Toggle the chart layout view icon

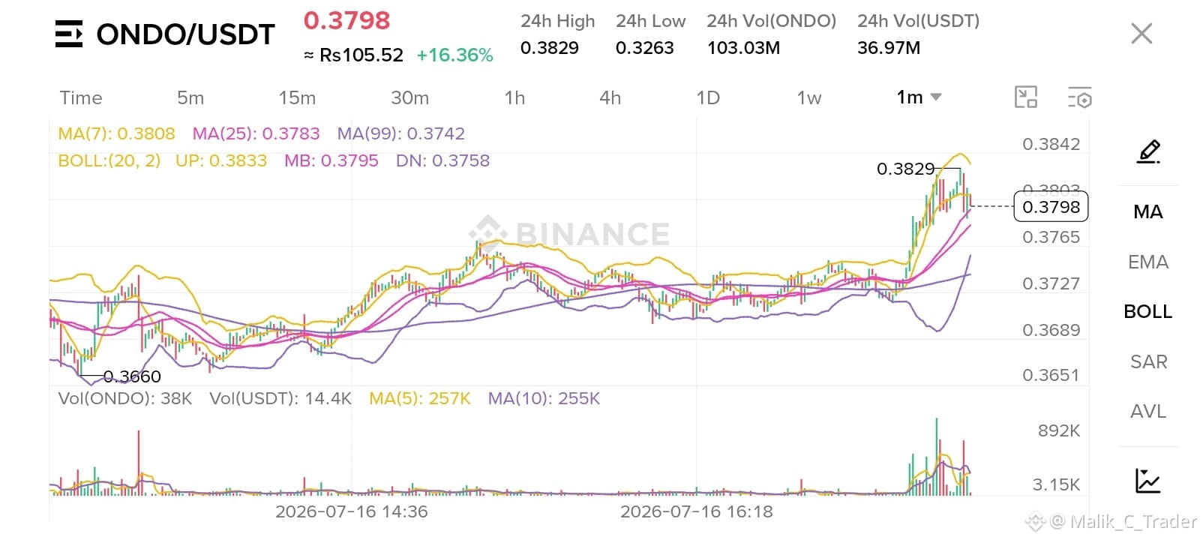click(1025, 97)
